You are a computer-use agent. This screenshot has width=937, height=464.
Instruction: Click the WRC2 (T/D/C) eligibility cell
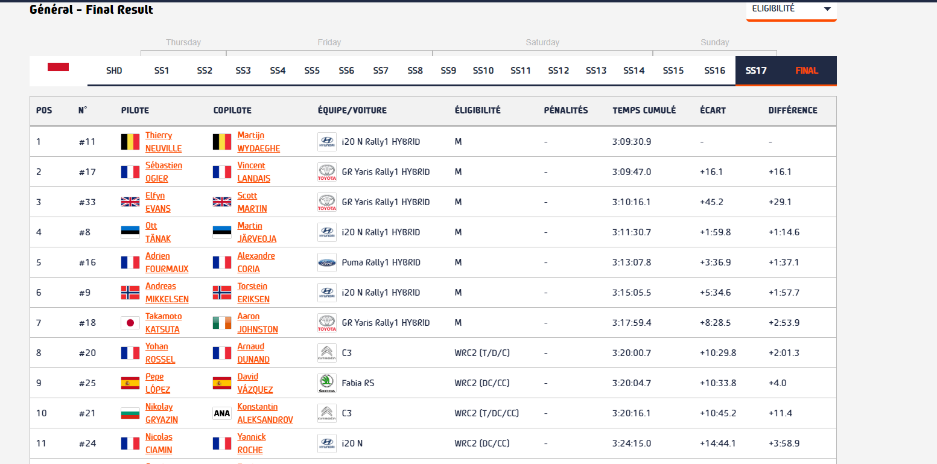(x=482, y=353)
